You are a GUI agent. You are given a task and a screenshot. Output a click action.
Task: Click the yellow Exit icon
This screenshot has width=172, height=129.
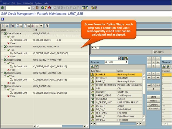pos(46,8)
